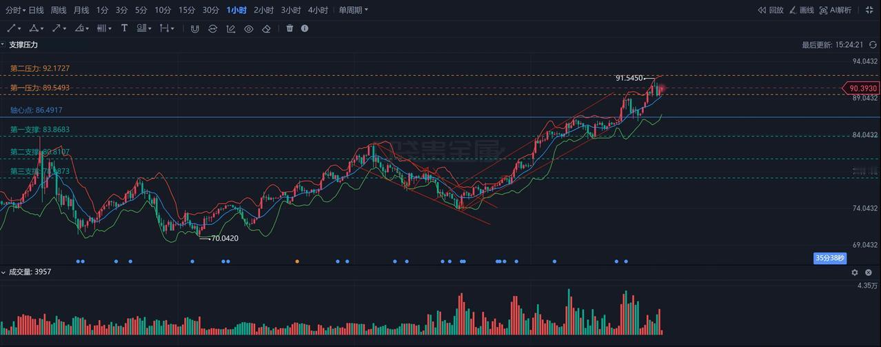Click the 成交量: 3957 volume label
The image size is (881, 347).
30,272
